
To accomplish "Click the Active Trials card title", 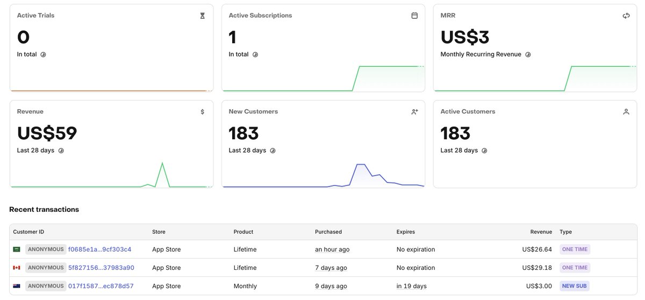I will tap(35, 16).
